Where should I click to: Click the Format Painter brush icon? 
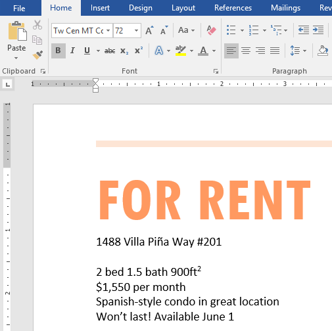(37, 55)
